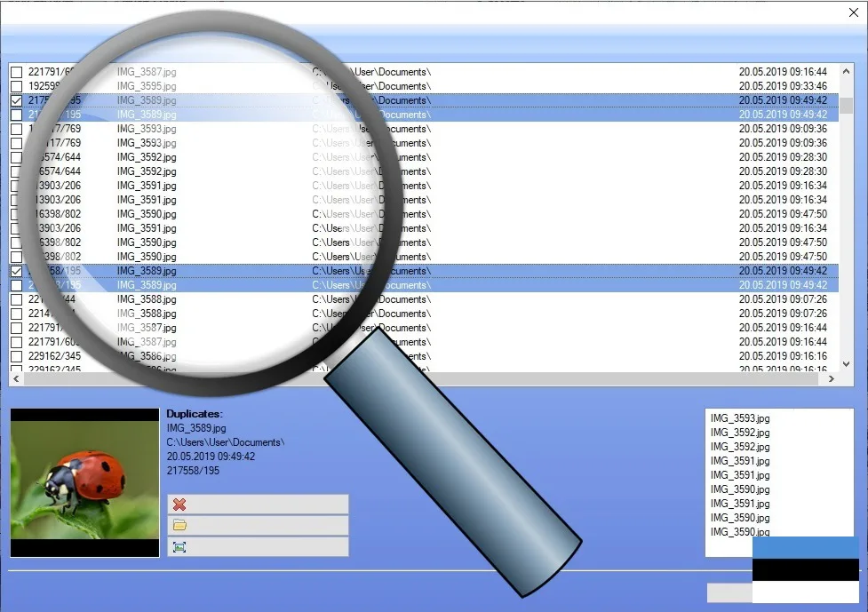Check the box for IMG_3595.jpg
The image size is (868, 612).
16,86
